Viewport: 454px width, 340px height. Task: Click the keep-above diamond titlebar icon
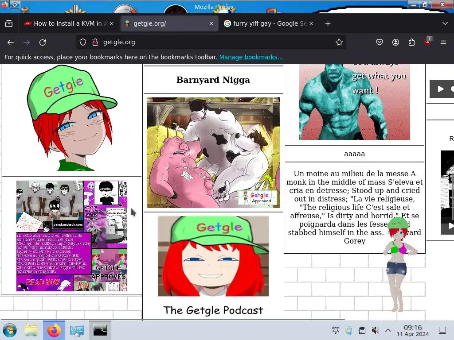coord(15,4)
